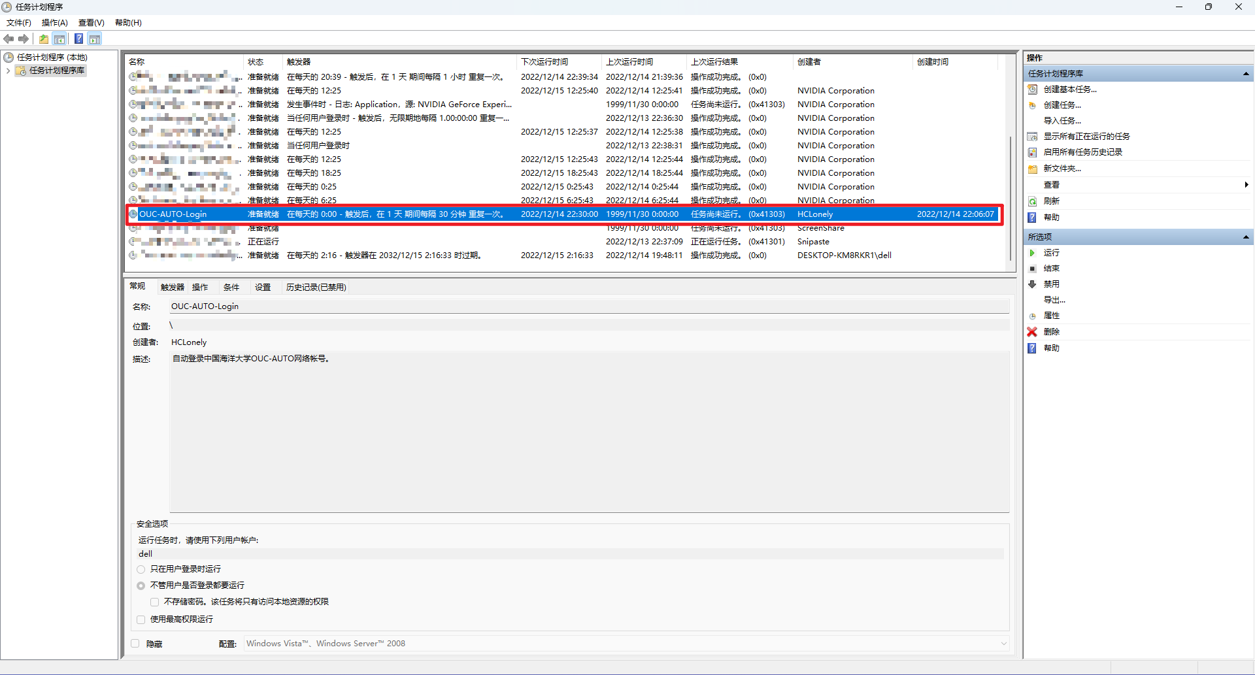
Task: Click the Snipaste creator cell
Action: coord(813,242)
